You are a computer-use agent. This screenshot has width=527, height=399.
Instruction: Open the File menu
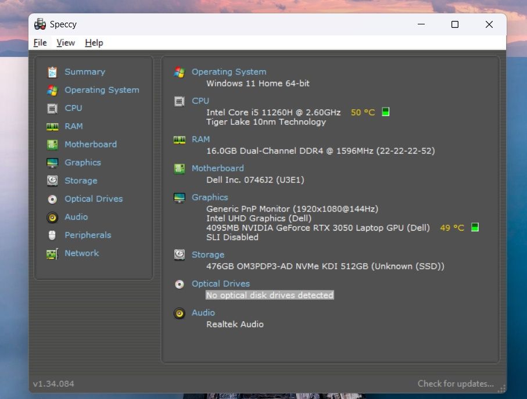(x=40, y=43)
